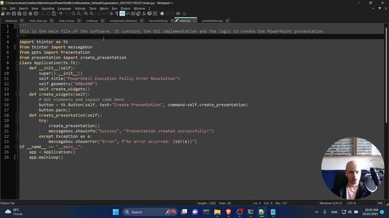The image size is (389, 218).
Task: Click the Save toolbar icon
Action: coord(14,13)
